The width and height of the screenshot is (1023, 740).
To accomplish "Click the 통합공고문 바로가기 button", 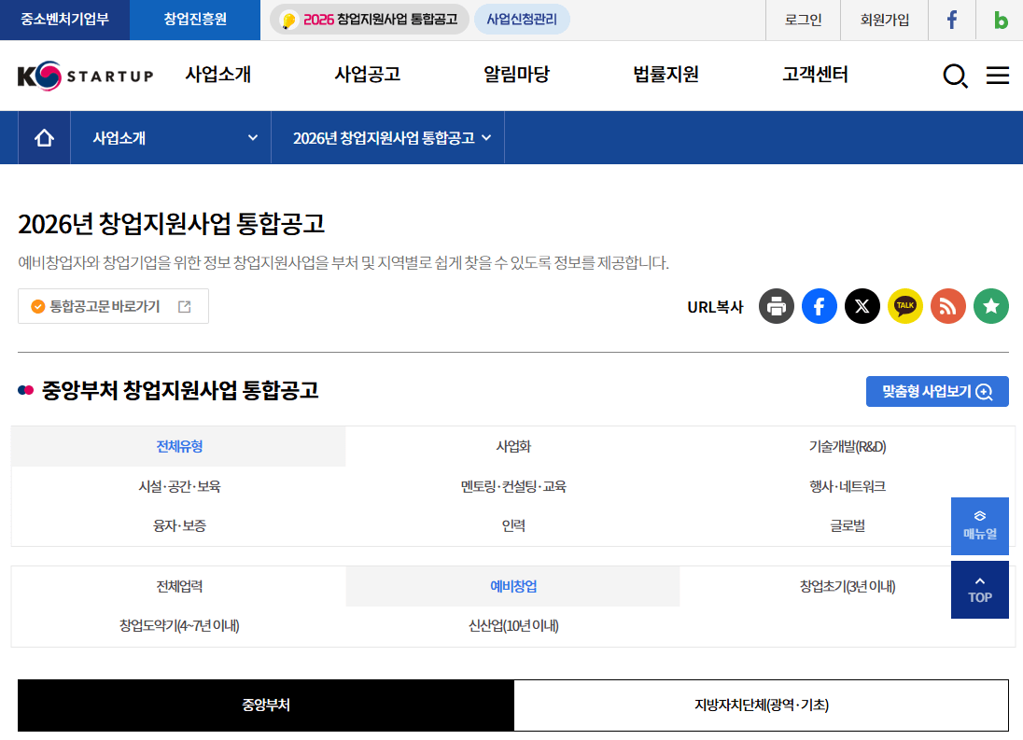I will (x=112, y=305).
